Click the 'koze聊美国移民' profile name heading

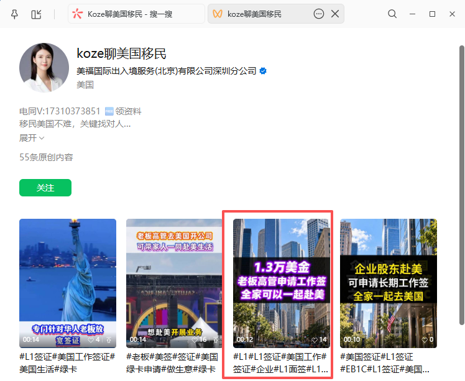(121, 53)
